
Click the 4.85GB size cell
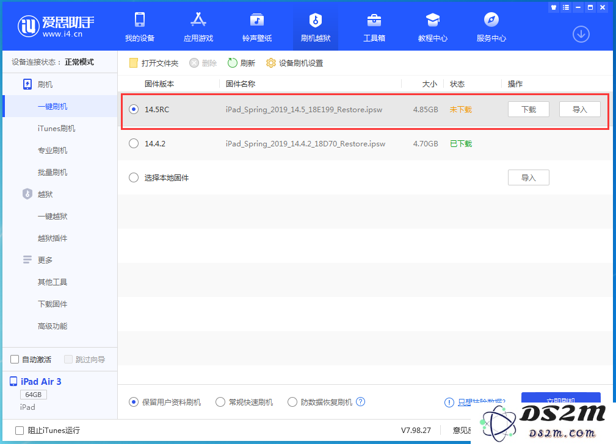click(x=426, y=110)
